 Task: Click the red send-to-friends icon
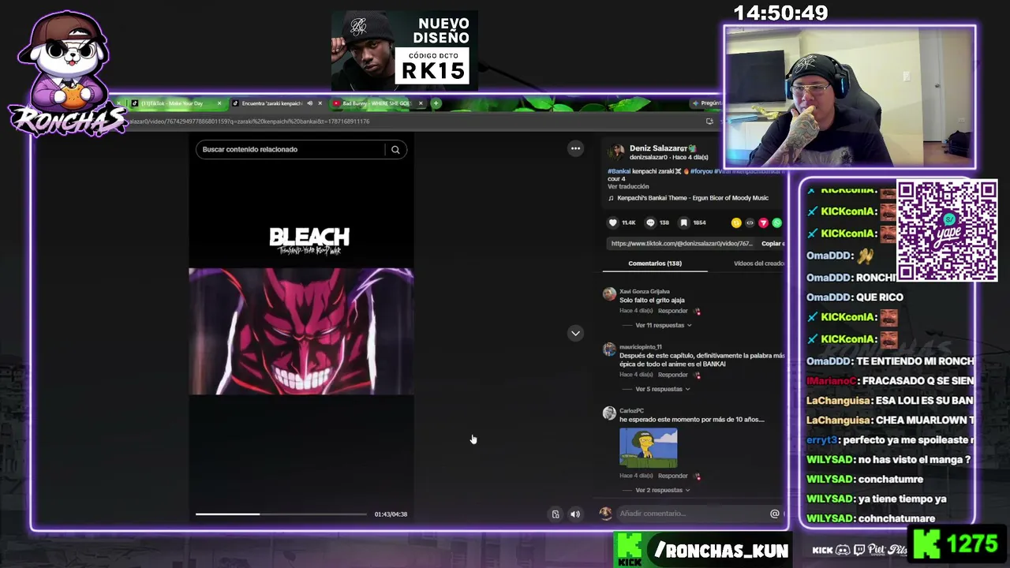tap(763, 222)
